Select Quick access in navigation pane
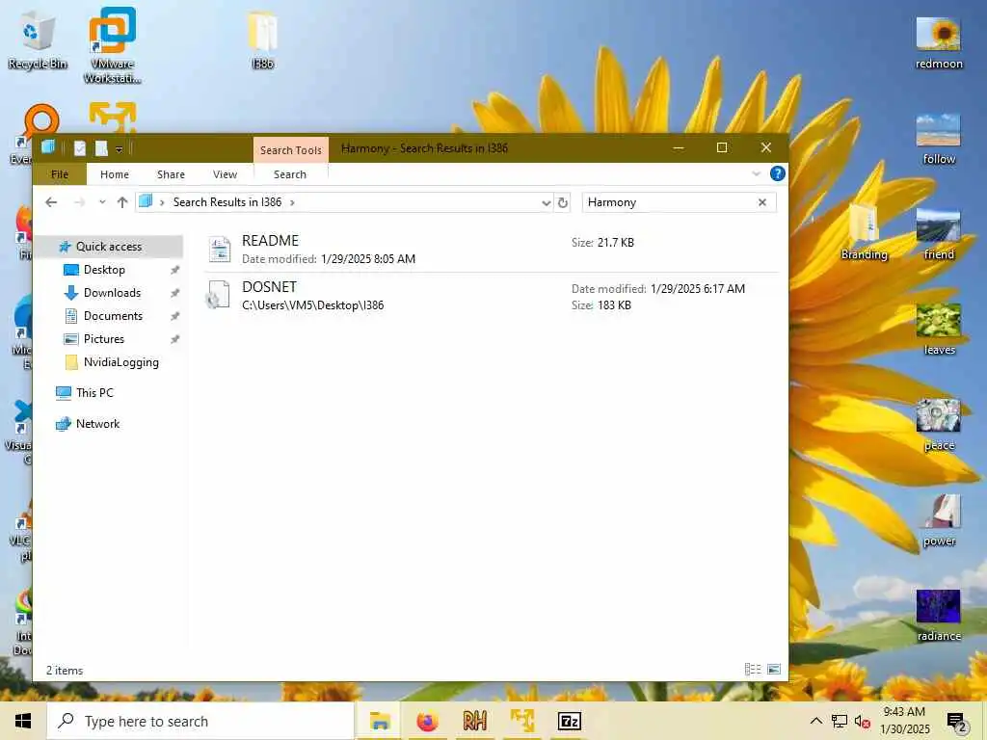 click(x=109, y=247)
